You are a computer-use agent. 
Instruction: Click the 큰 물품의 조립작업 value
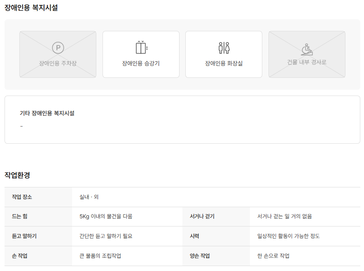100,256
